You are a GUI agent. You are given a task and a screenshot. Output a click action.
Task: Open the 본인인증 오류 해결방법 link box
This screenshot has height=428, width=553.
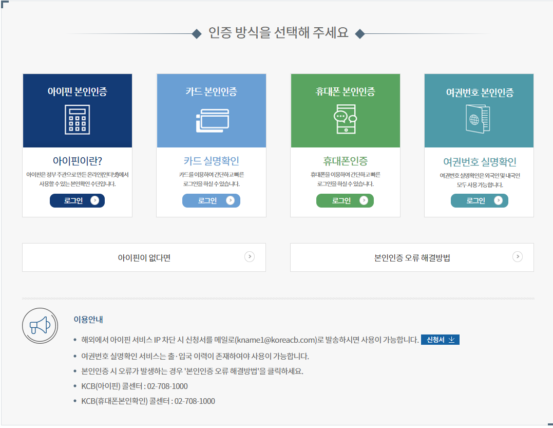pos(412,257)
